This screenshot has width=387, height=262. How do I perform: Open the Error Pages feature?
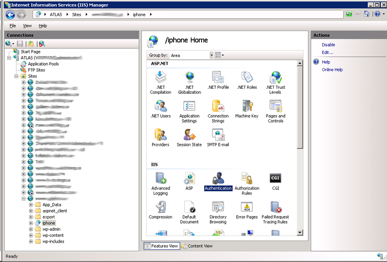pos(247,210)
